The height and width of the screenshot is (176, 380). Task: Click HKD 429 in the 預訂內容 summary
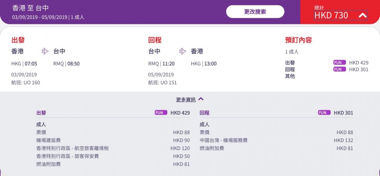point(359,63)
